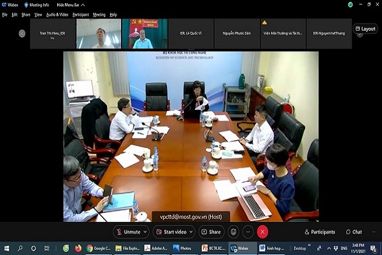Image resolution: width=382 pixels, height=255 pixels.
Task: Click the ENG language indicator
Action: [344, 249]
